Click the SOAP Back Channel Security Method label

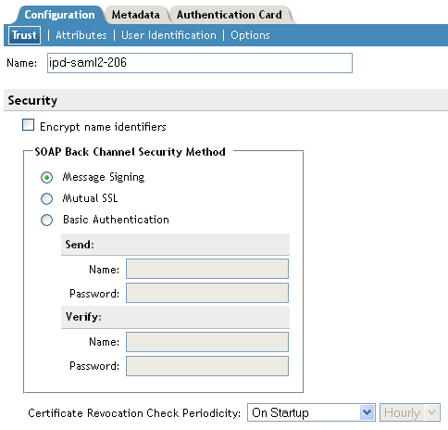pyautogui.click(x=130, y=152)
